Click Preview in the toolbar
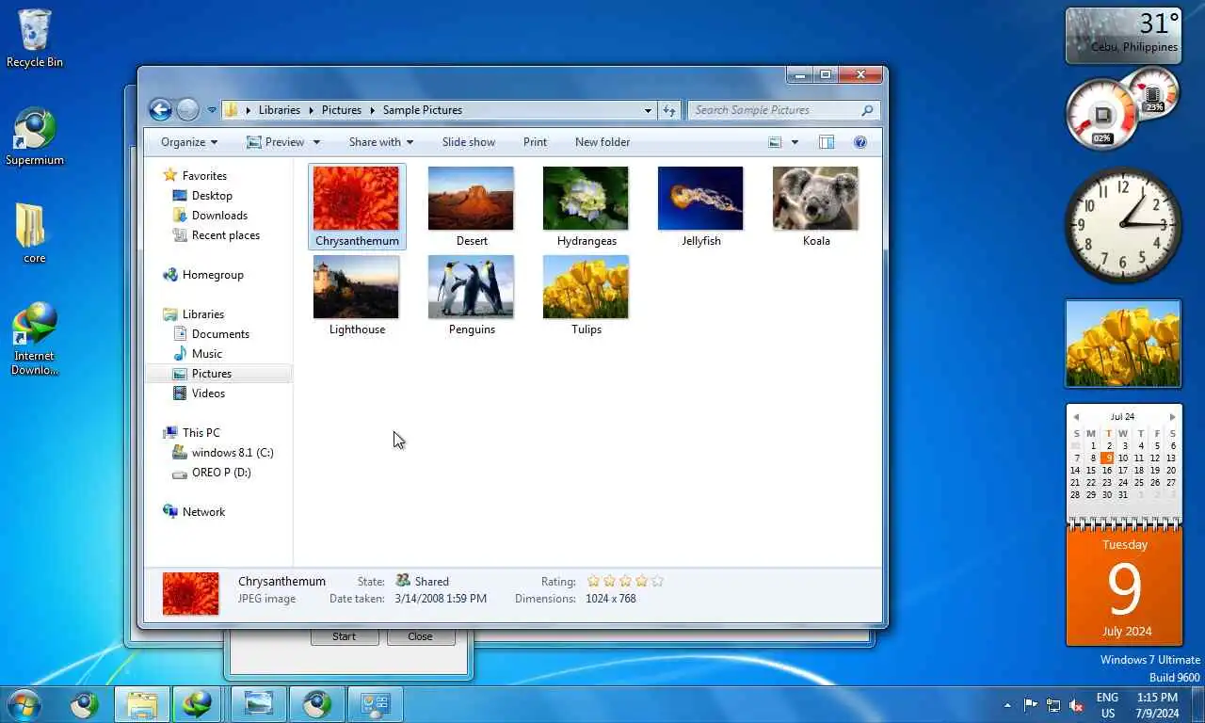 pos(275,142)
